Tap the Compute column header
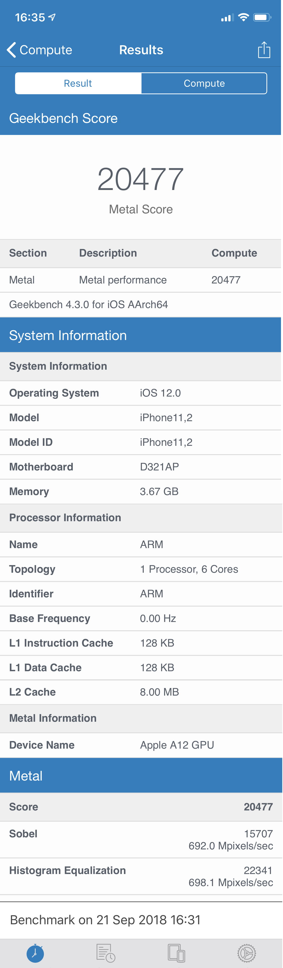 234,253
